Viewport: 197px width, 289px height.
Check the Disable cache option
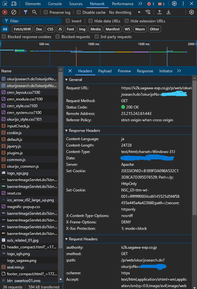click(79, 12)
